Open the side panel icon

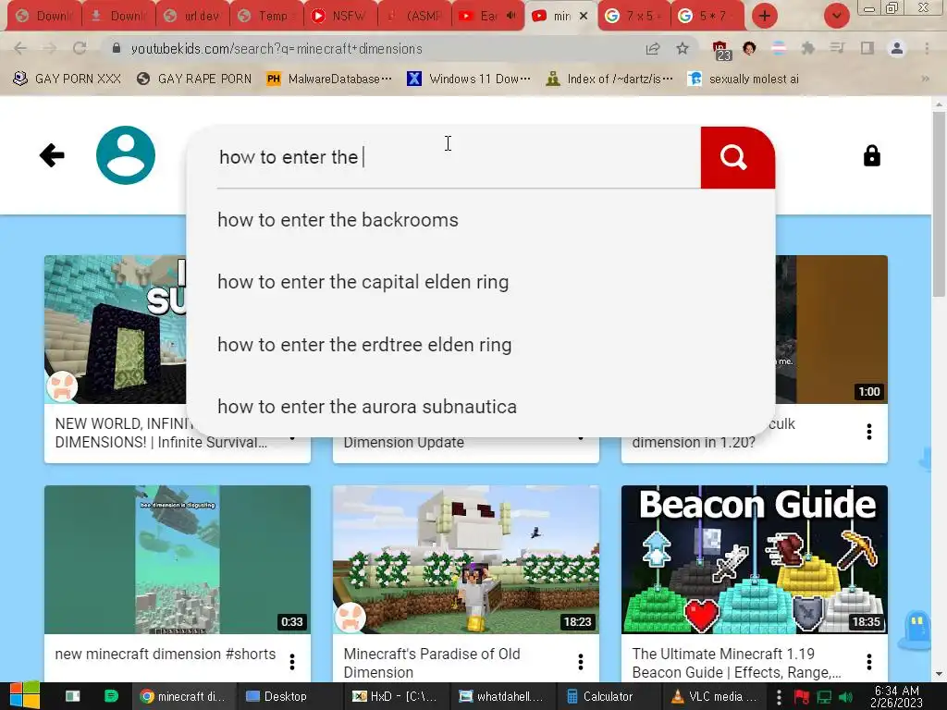coord(867,48)
